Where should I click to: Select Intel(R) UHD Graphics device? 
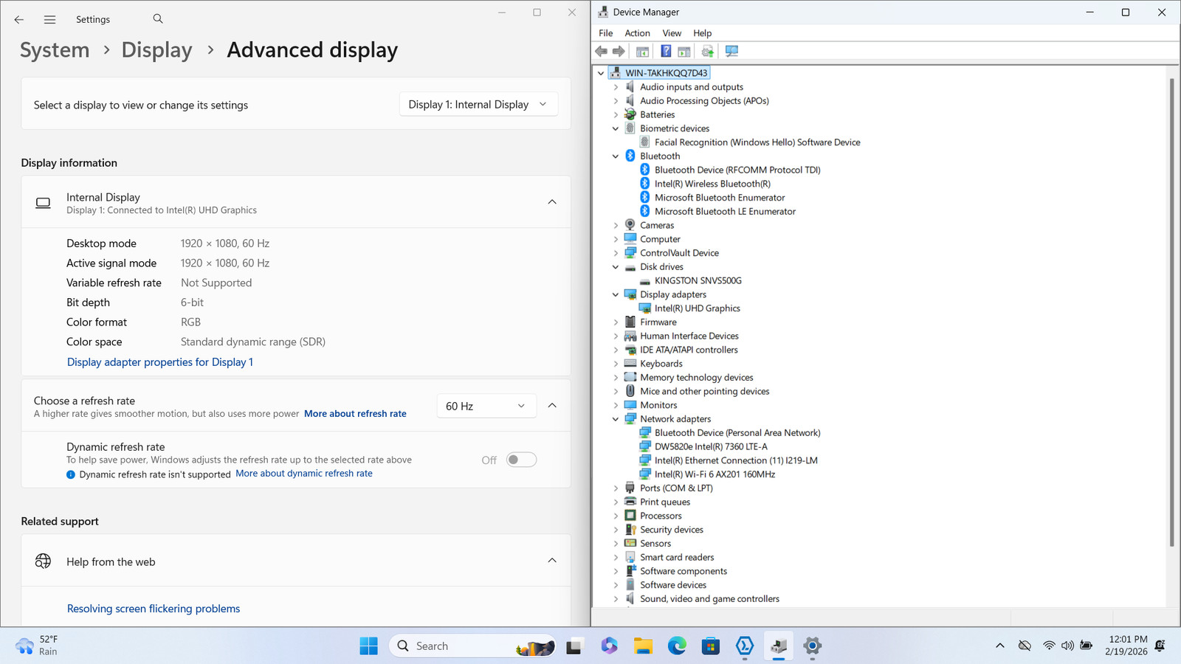coord(698,308)
